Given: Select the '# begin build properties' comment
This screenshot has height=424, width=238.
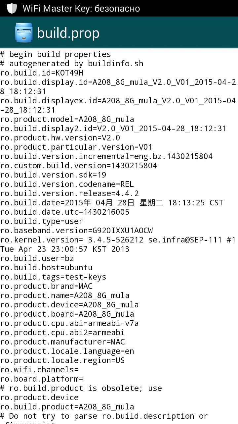Looking at the screenshot, I should click(56, 54).
